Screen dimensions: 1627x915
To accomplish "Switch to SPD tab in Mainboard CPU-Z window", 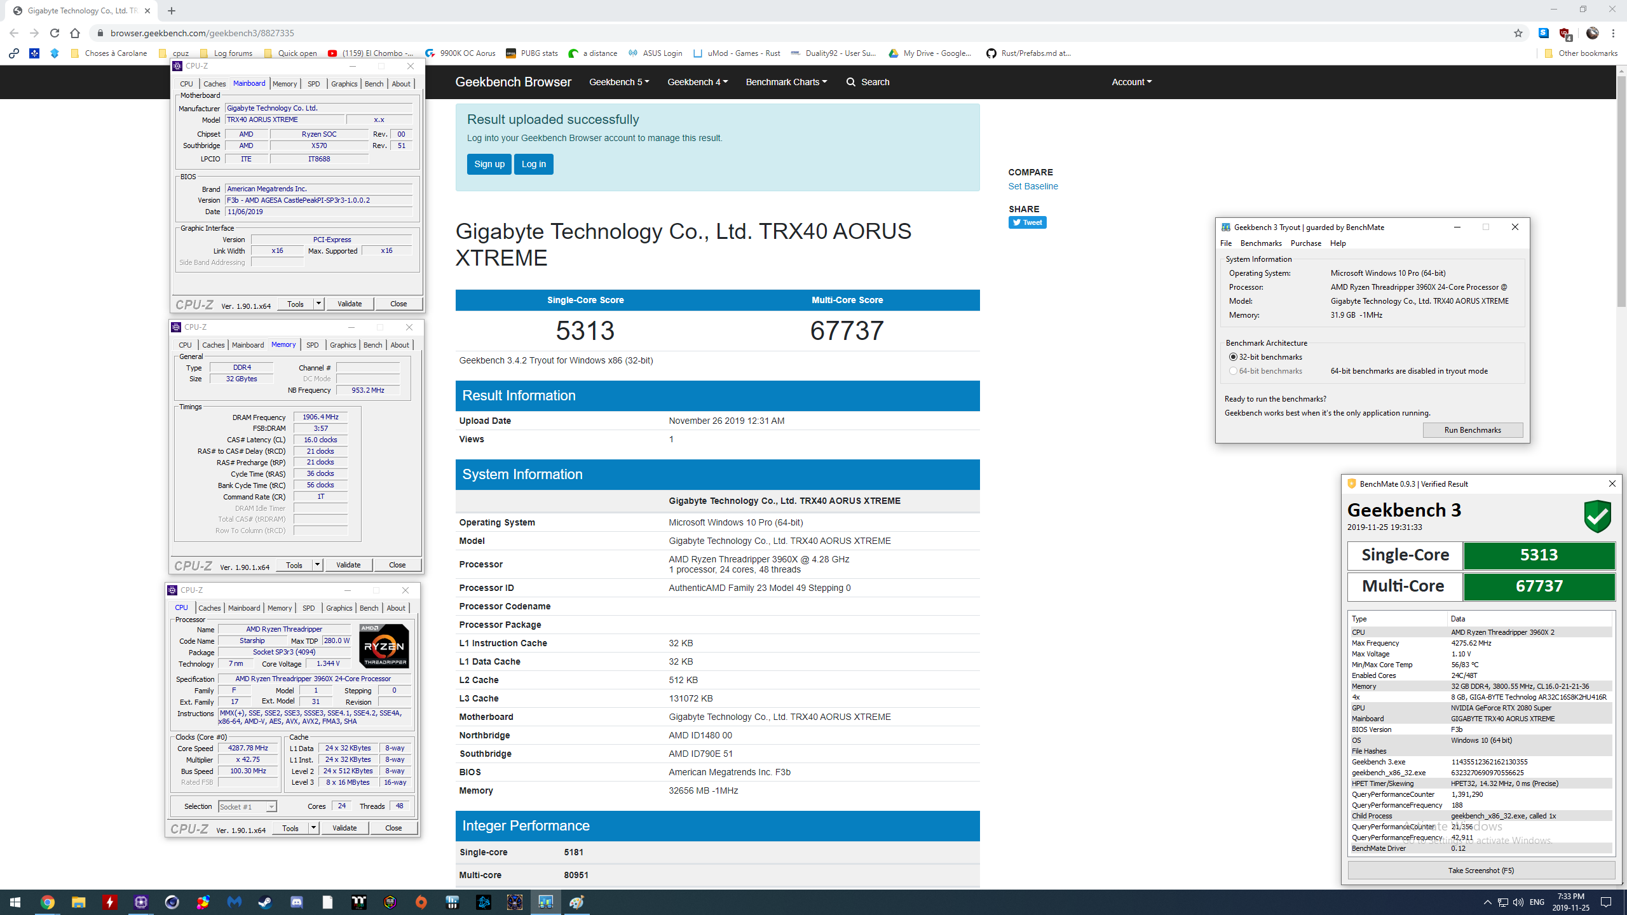I will pyautogui.click(x=313, y=84).
